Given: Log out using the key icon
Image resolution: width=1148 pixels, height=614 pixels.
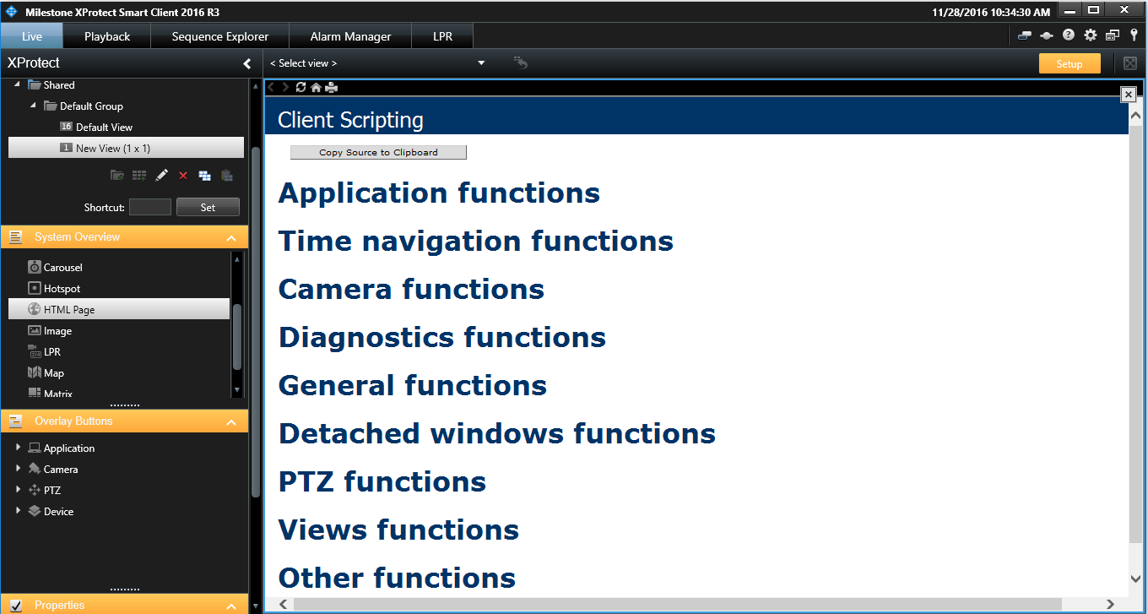Looking at the screenshot, I should (1134, 35).
